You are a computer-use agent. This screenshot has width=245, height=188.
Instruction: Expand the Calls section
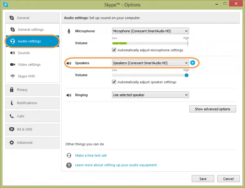coord(32,117)
